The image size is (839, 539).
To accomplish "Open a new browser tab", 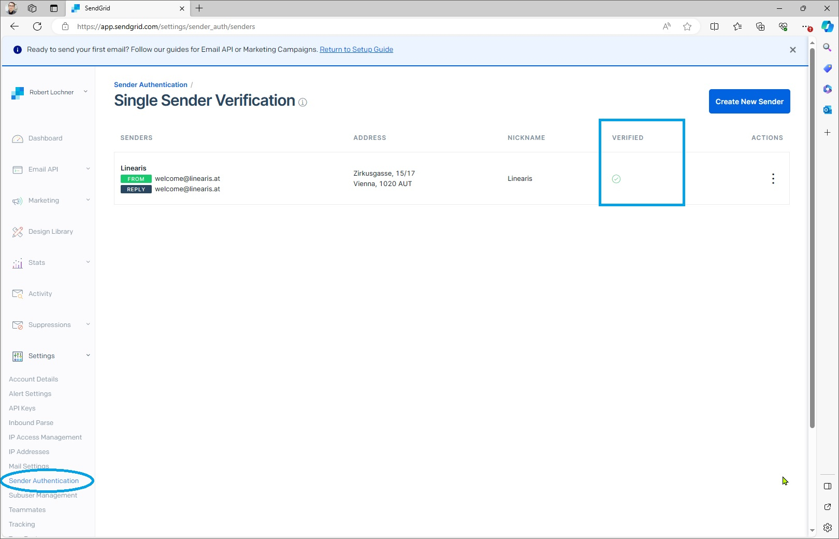I will point(199,8).
